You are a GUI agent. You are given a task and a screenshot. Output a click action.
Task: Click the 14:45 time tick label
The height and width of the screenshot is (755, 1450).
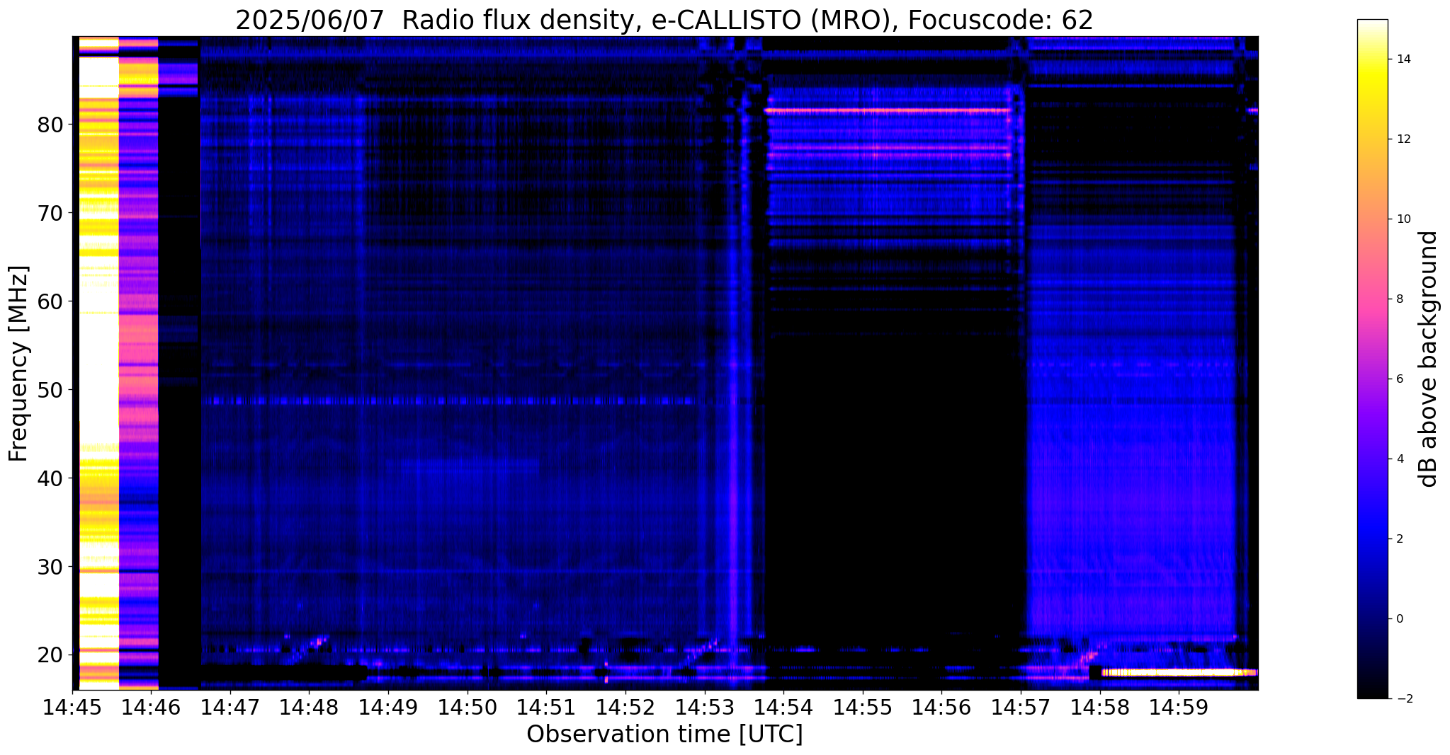coord(72,708)
